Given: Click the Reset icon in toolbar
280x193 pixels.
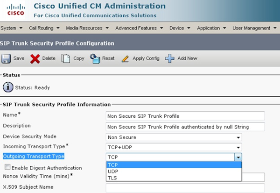Looking at the screenshot, I should (x=95, y=58).
